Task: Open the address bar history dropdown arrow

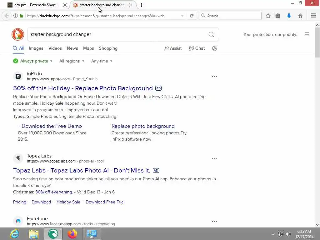Action: pos(182,16)
